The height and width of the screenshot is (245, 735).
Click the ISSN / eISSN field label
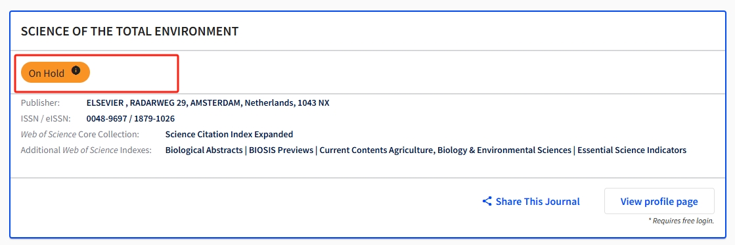click(x=45, y=118)
